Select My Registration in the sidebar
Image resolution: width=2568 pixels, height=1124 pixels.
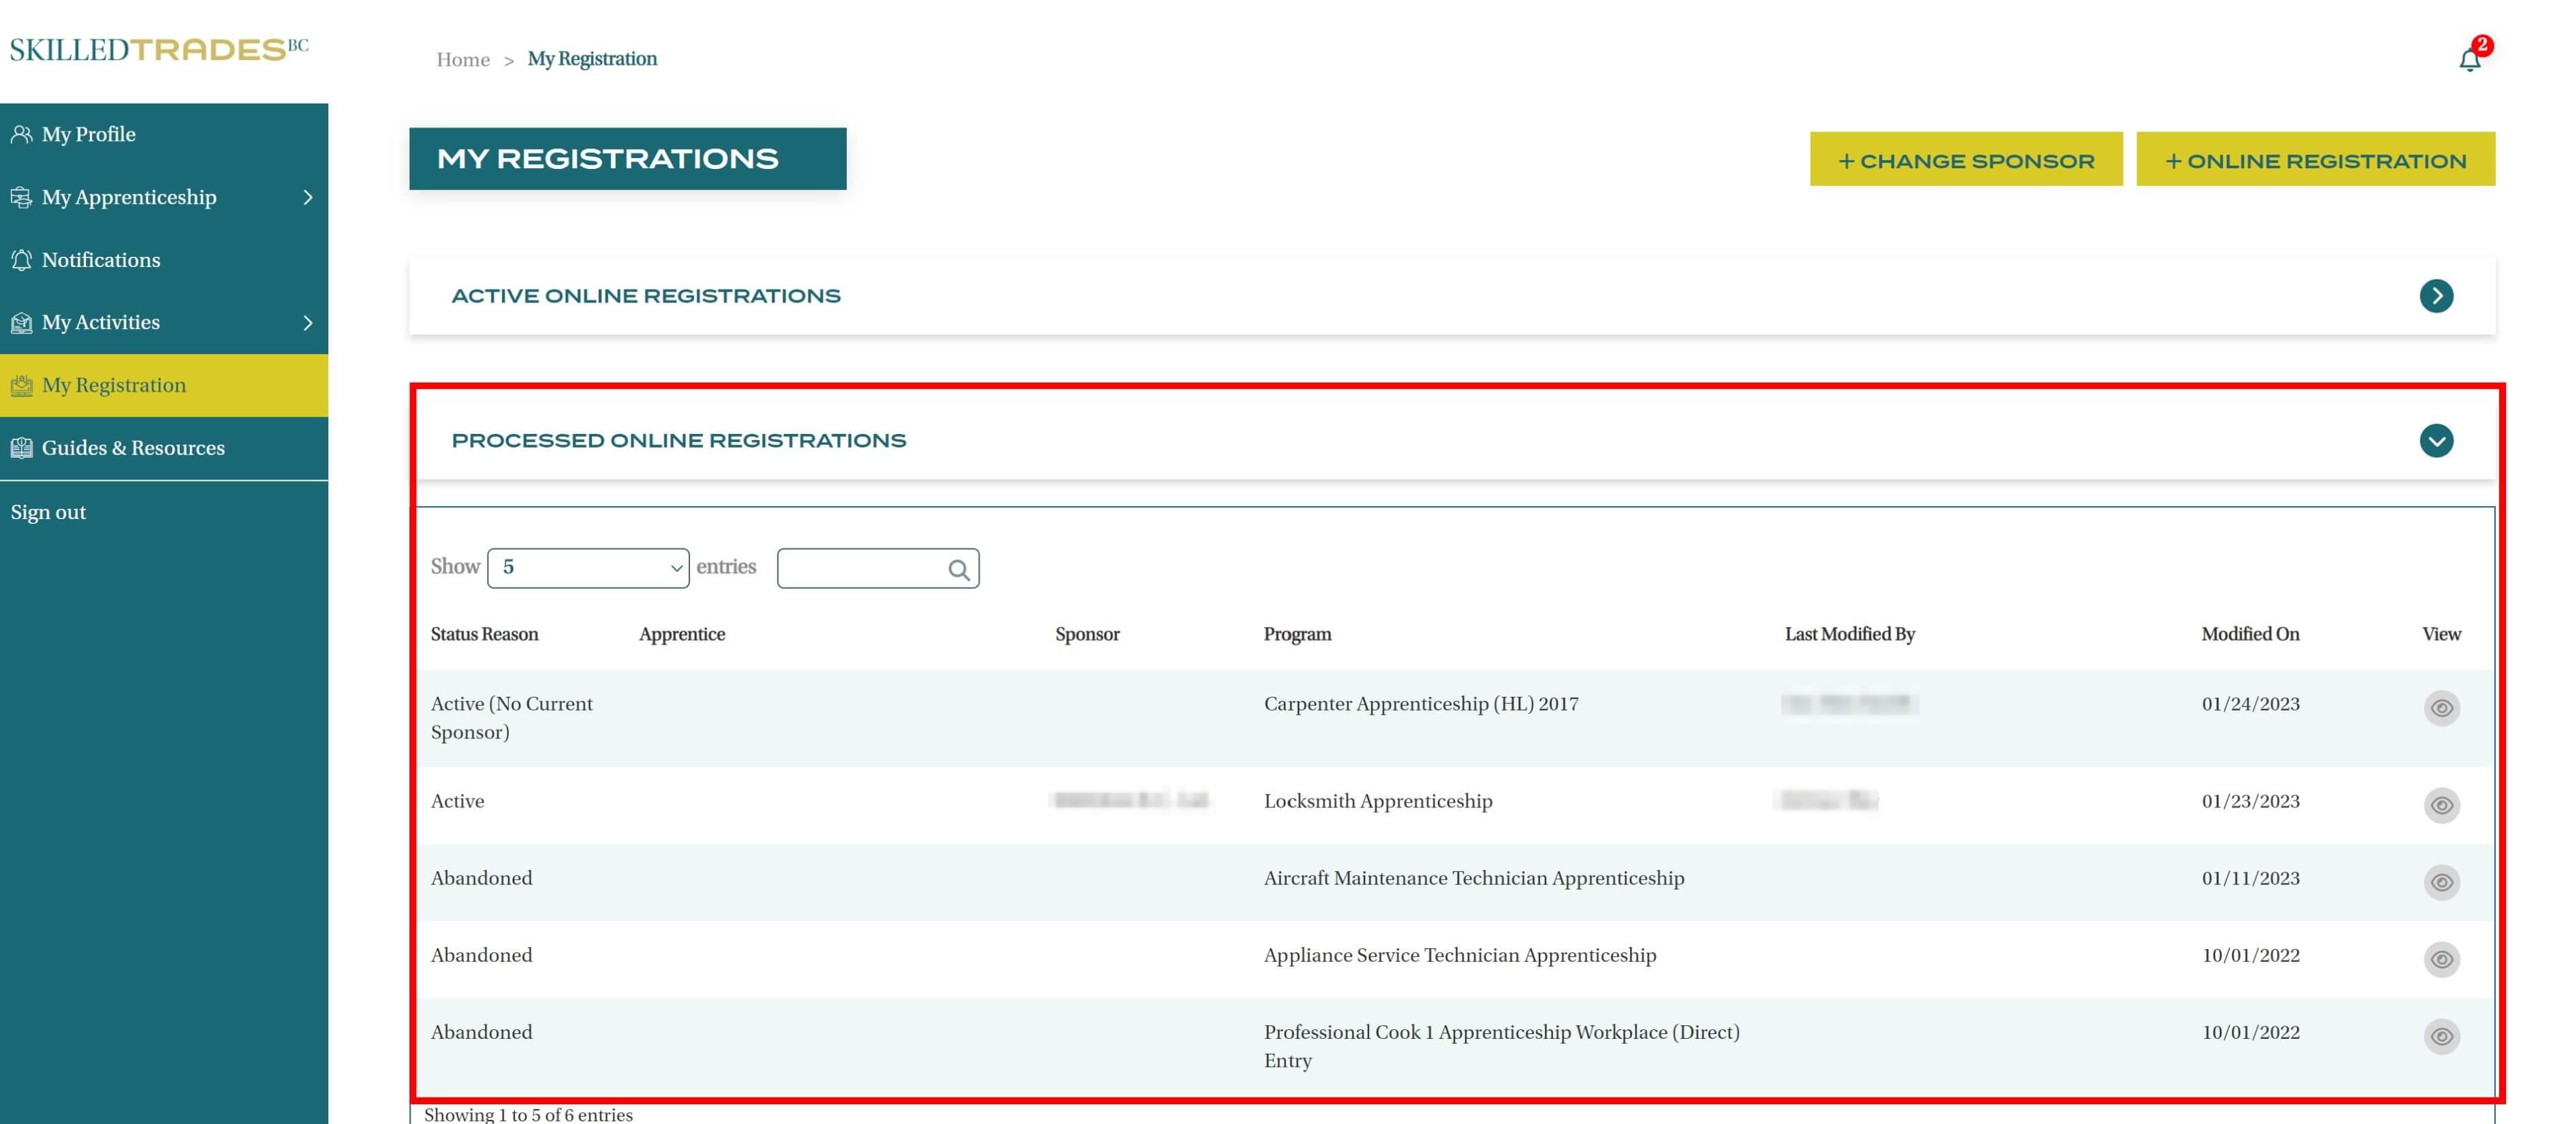tap(114, 385)
